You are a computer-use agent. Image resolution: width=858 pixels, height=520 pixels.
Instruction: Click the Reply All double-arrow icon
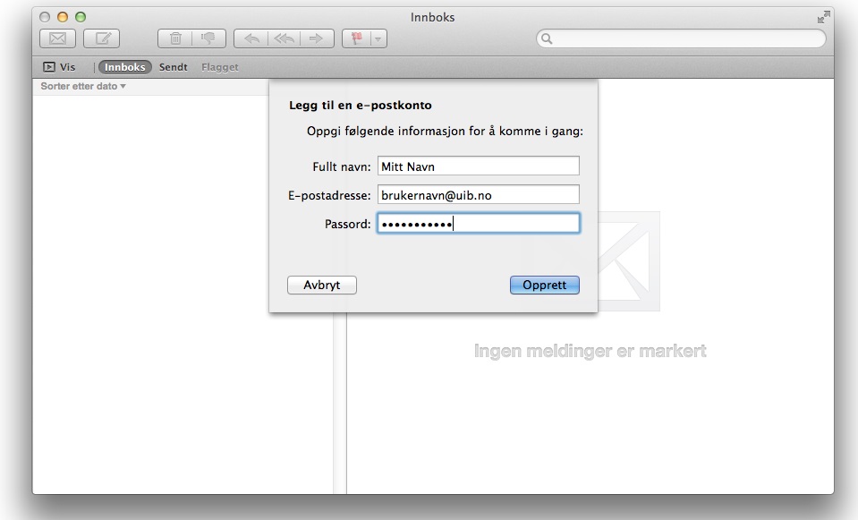pos(284,38)
